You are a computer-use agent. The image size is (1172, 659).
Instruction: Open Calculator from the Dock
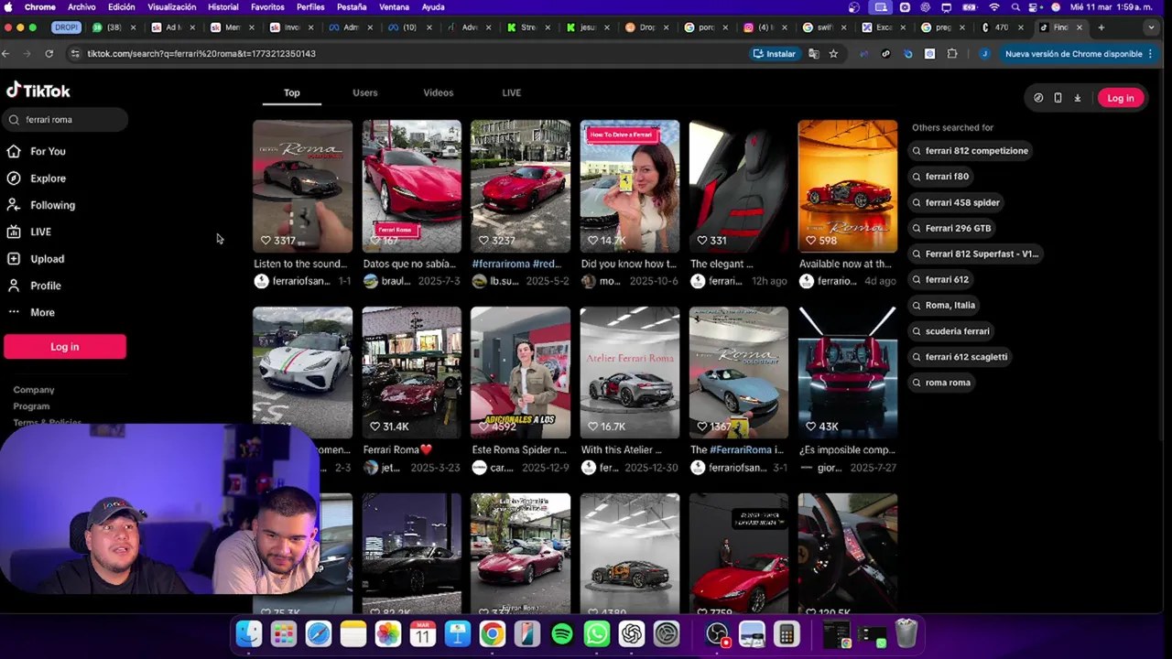pyautogui.click(x=787, y=633)
